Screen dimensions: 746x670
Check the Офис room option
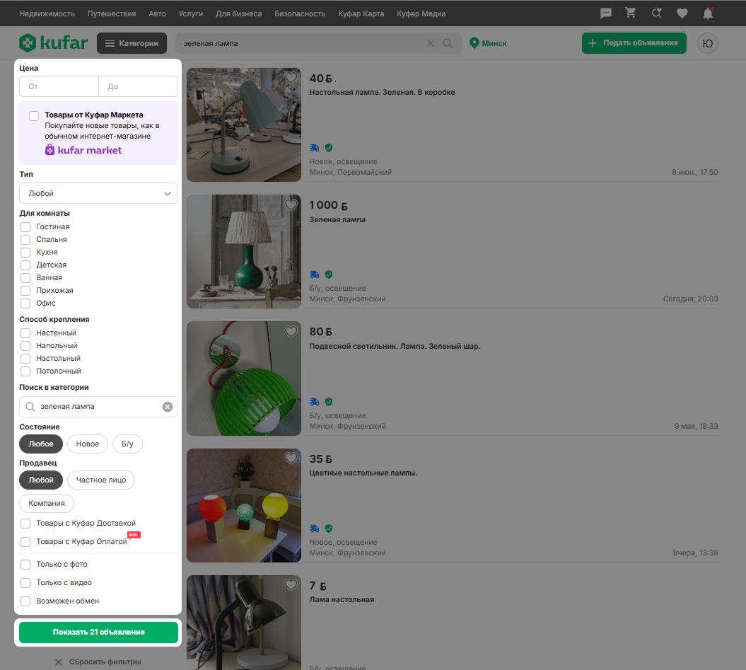point(25,304)
